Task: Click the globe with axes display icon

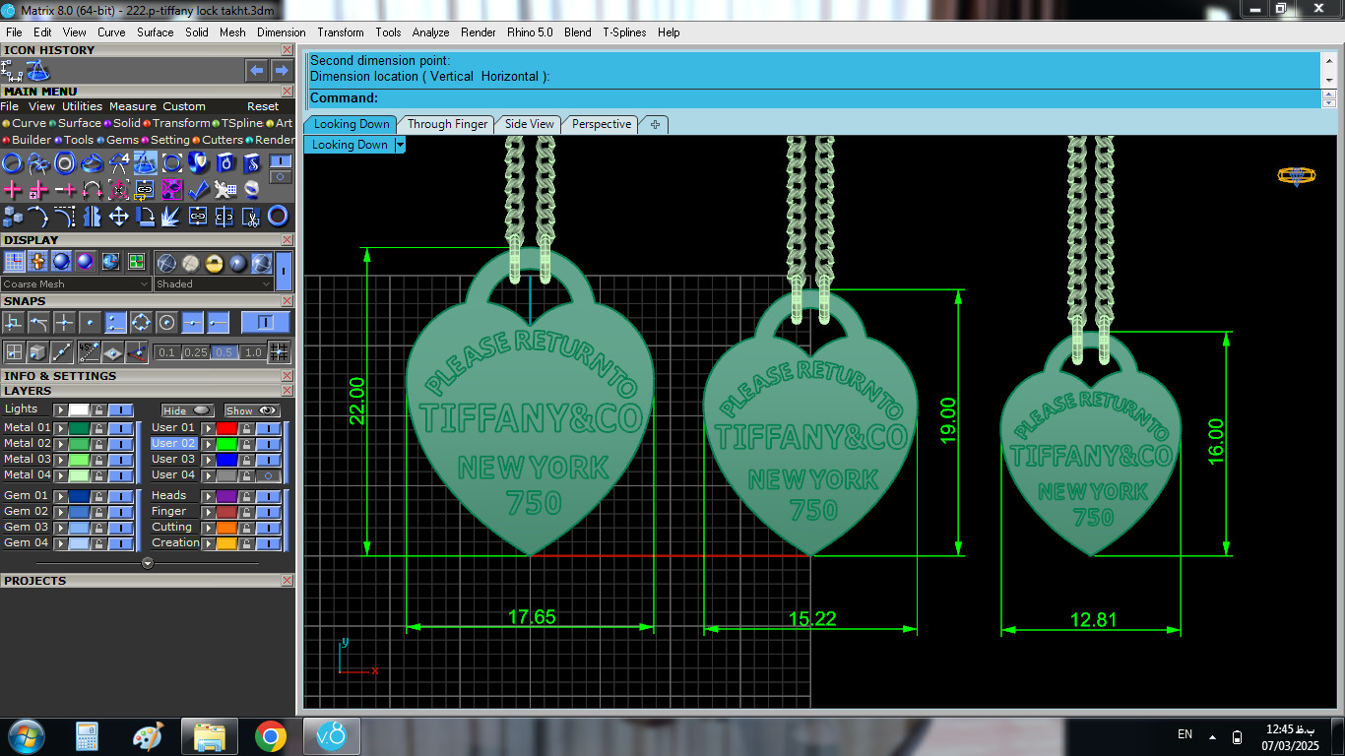Action: [110, 262]
